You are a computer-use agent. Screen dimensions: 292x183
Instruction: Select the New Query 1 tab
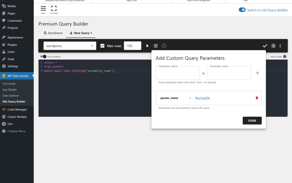(81, 33)
